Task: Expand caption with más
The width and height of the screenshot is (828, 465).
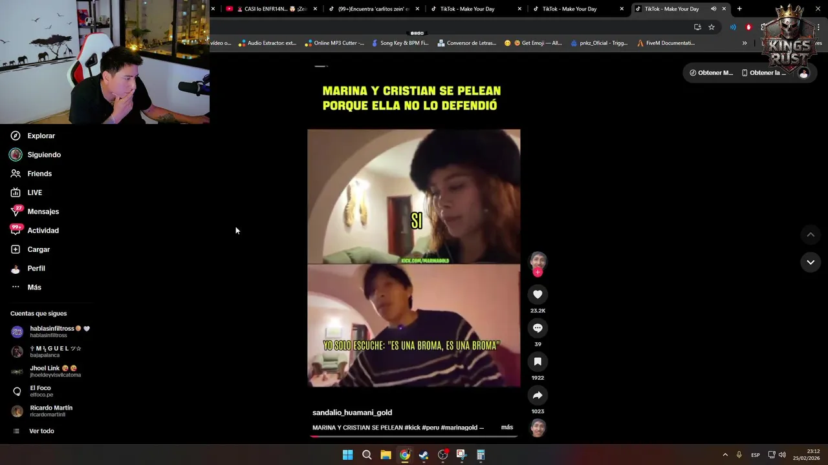Action: coord(507,428)
